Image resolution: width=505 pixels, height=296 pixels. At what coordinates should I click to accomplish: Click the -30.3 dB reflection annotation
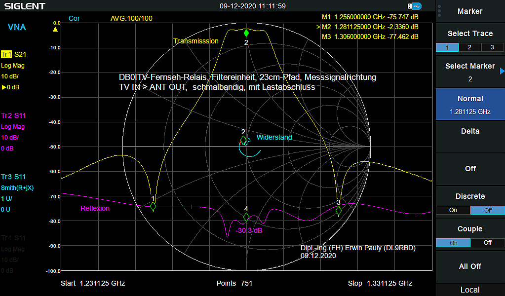coord(249,231)
